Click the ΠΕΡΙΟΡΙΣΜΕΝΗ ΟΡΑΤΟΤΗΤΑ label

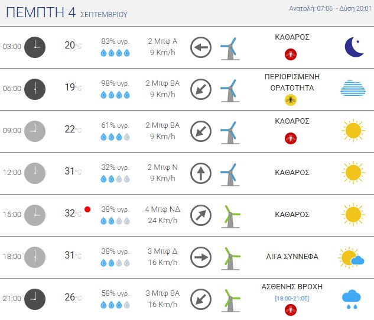click(x=293, y=82)
